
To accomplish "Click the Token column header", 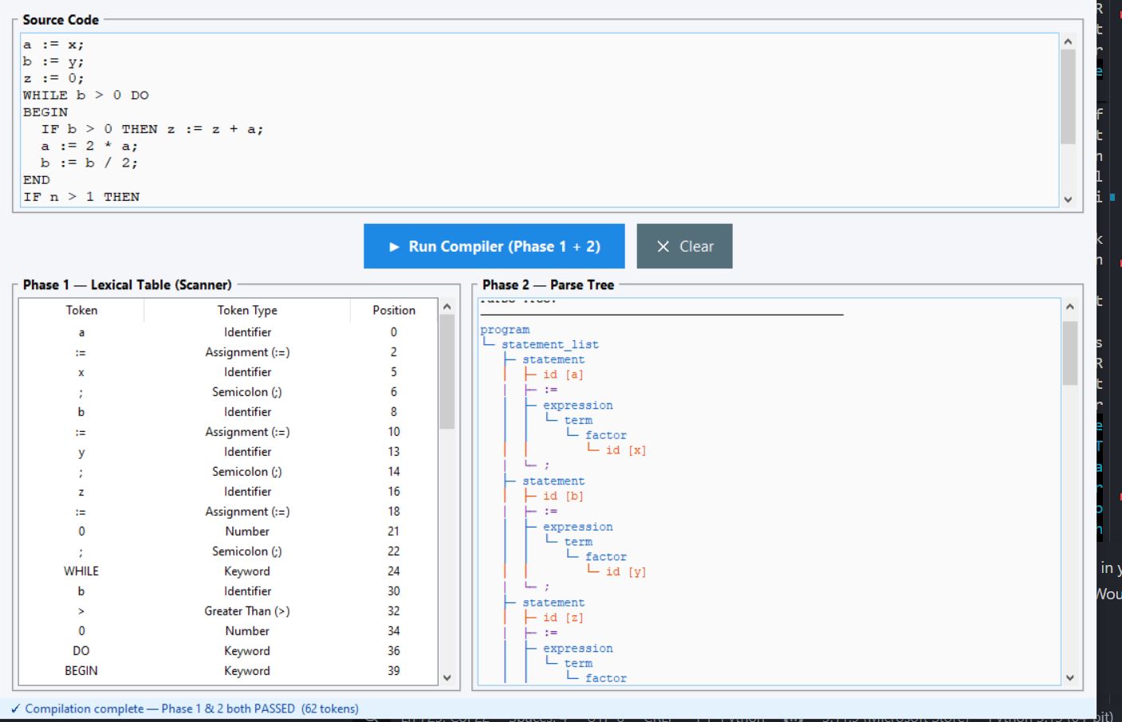I will 81,310.
